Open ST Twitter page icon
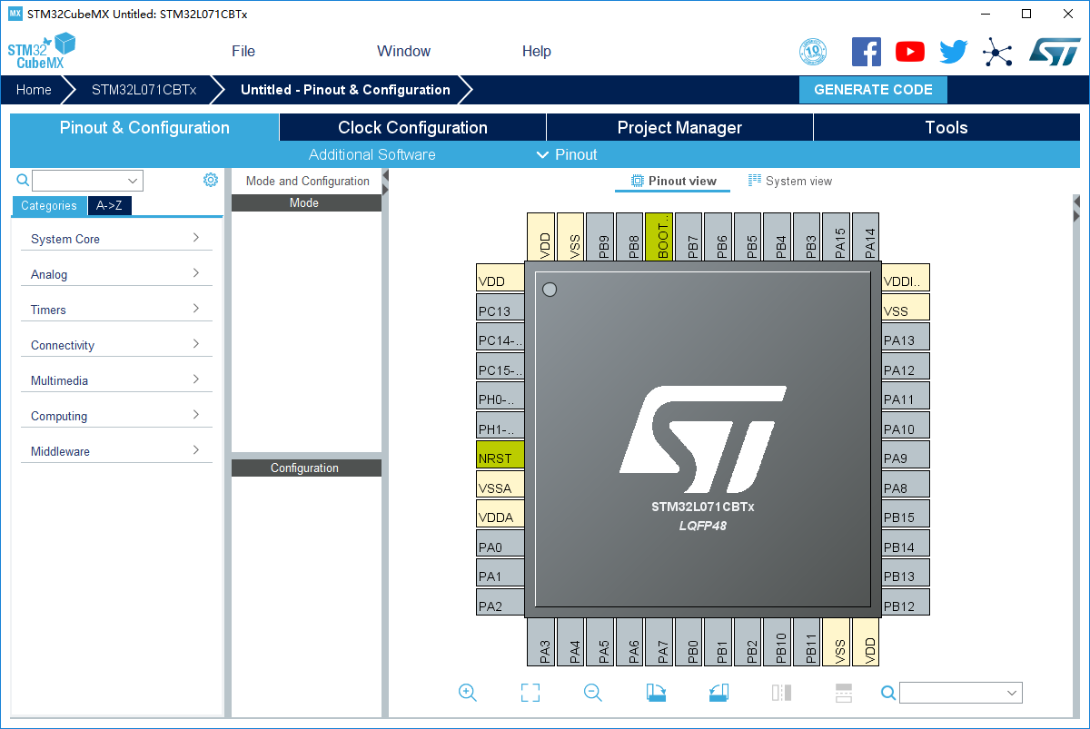 point(954,52)
